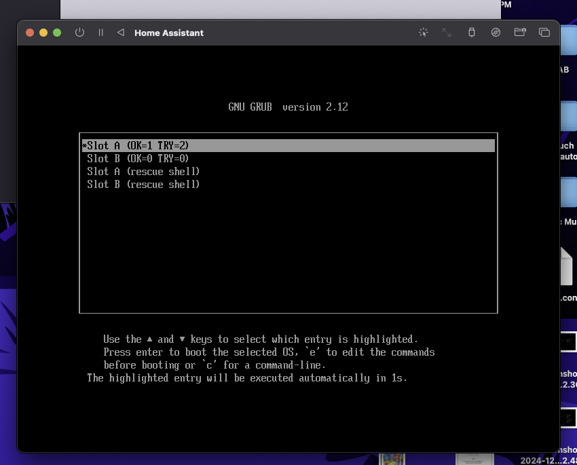Enter fullscreen with the green traffic light

coord(57,32)
